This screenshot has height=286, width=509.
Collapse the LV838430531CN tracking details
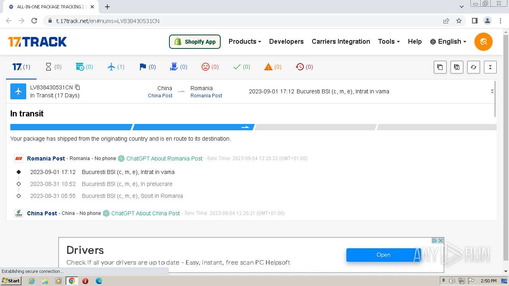(x=492, y=91)
